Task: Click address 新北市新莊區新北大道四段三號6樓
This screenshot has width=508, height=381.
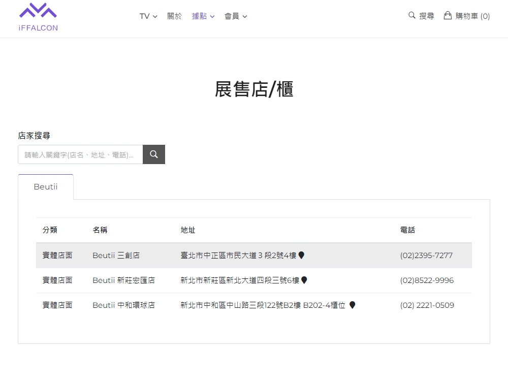Action: 240,280
